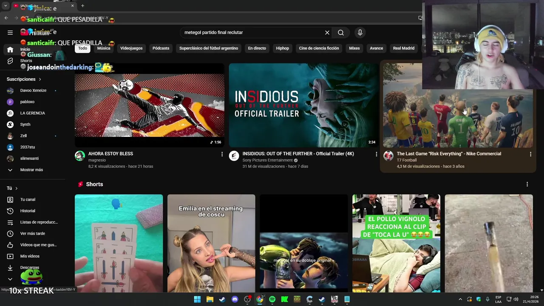Select the En directo filter chip
This screenshot has height=306, width=544.
tap(257, 48)
